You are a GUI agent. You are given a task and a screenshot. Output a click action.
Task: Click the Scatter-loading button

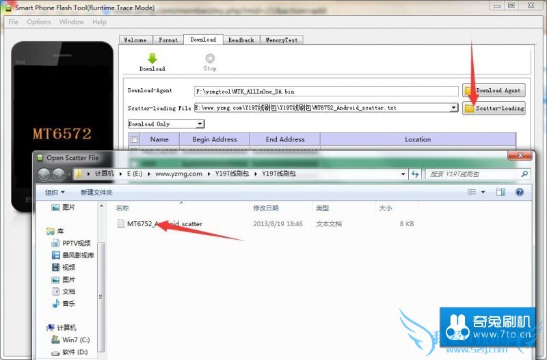coord(494,108)
